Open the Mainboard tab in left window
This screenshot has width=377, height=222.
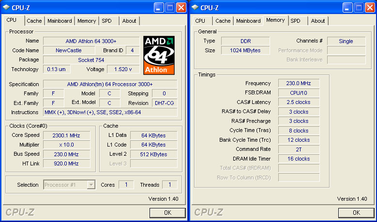[x=60, y=21]
